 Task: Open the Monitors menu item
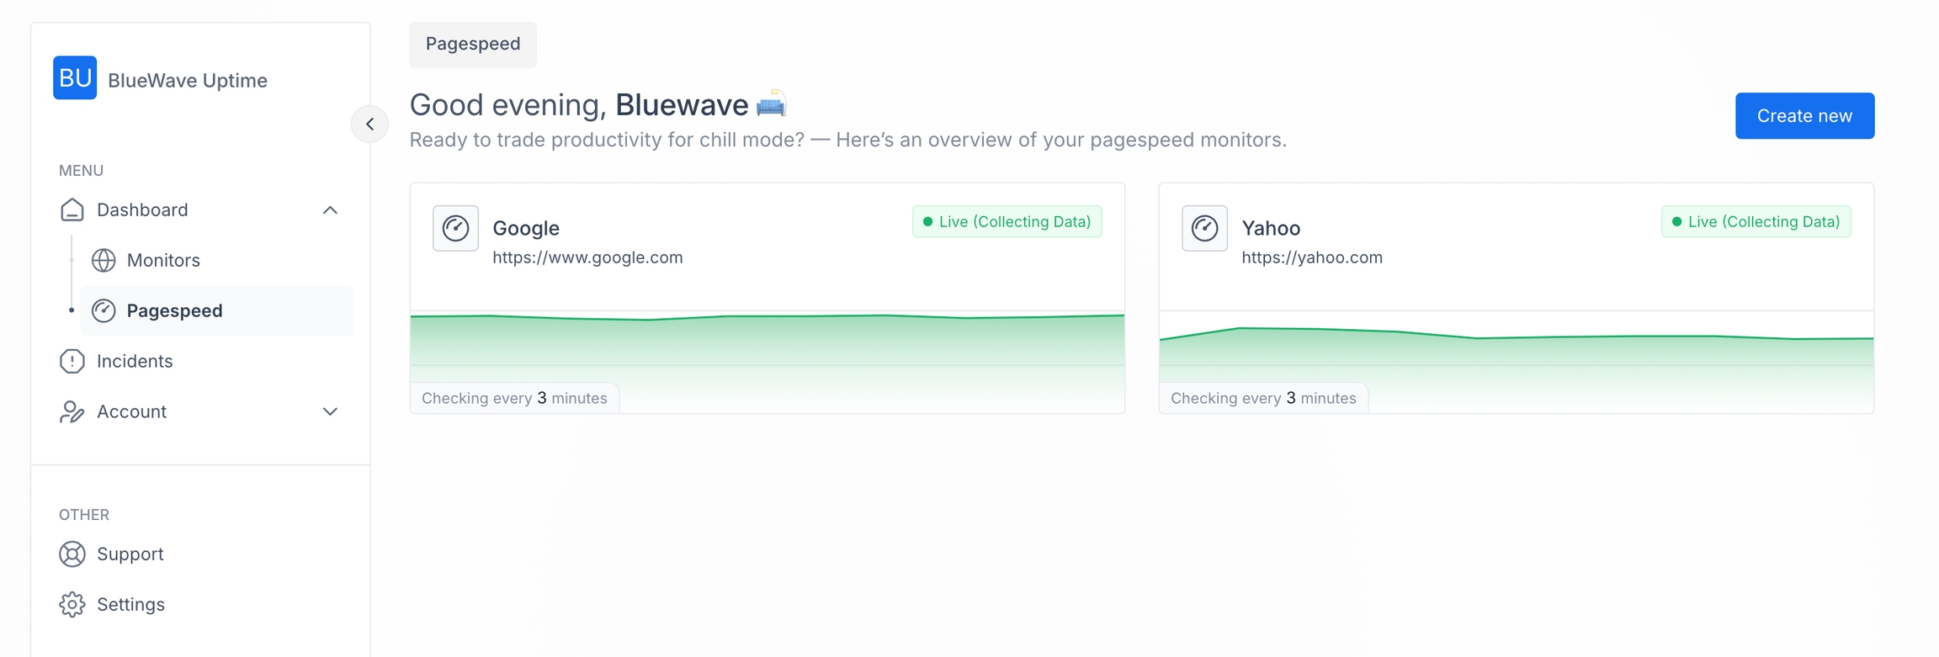[x=163, y=261]
